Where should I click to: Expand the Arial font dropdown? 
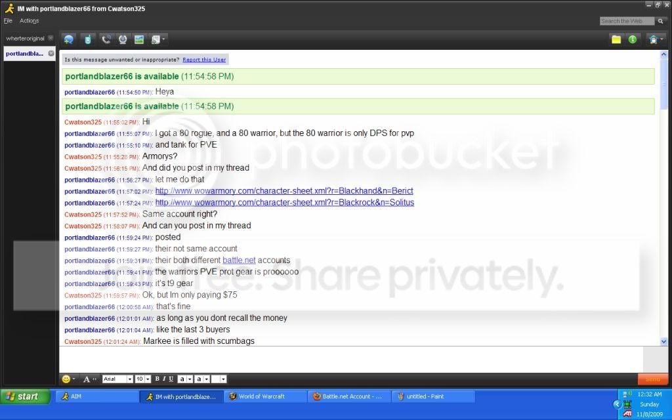(129, 379)
